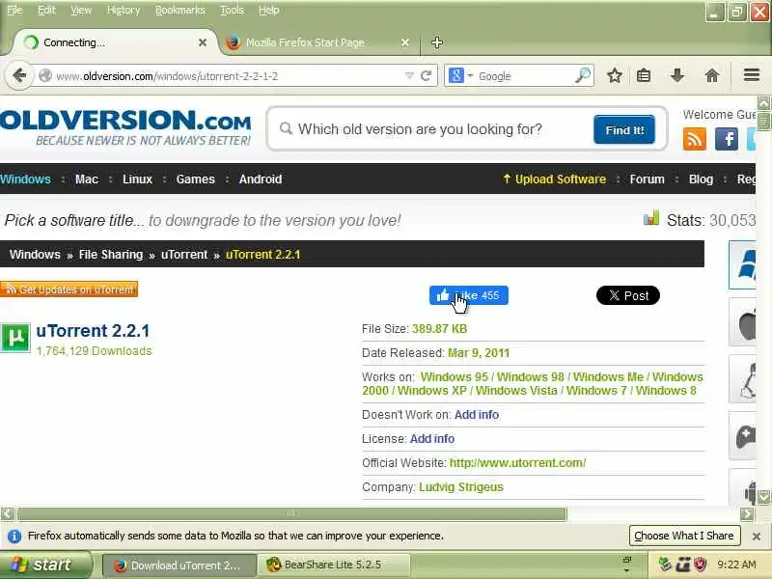Click the Choose What I Share button
Image resolution: width=772 pixels, height=579 pixels.
pos(685,536)
